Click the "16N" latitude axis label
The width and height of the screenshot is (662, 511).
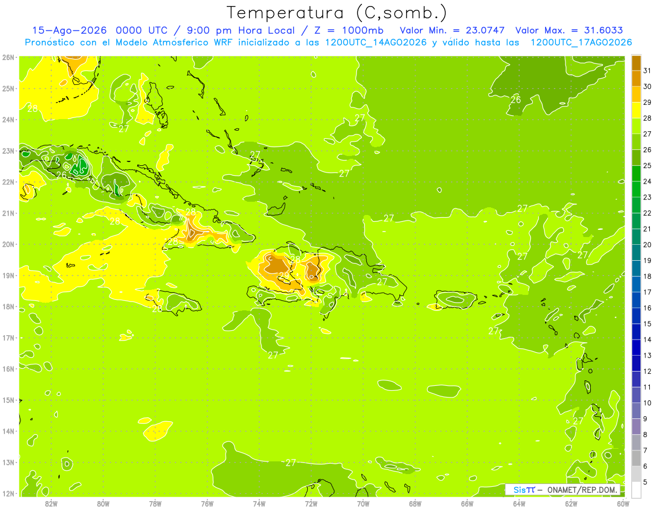[8, 369]
